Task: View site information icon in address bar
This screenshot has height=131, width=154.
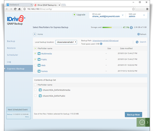Action: point(25,9)
